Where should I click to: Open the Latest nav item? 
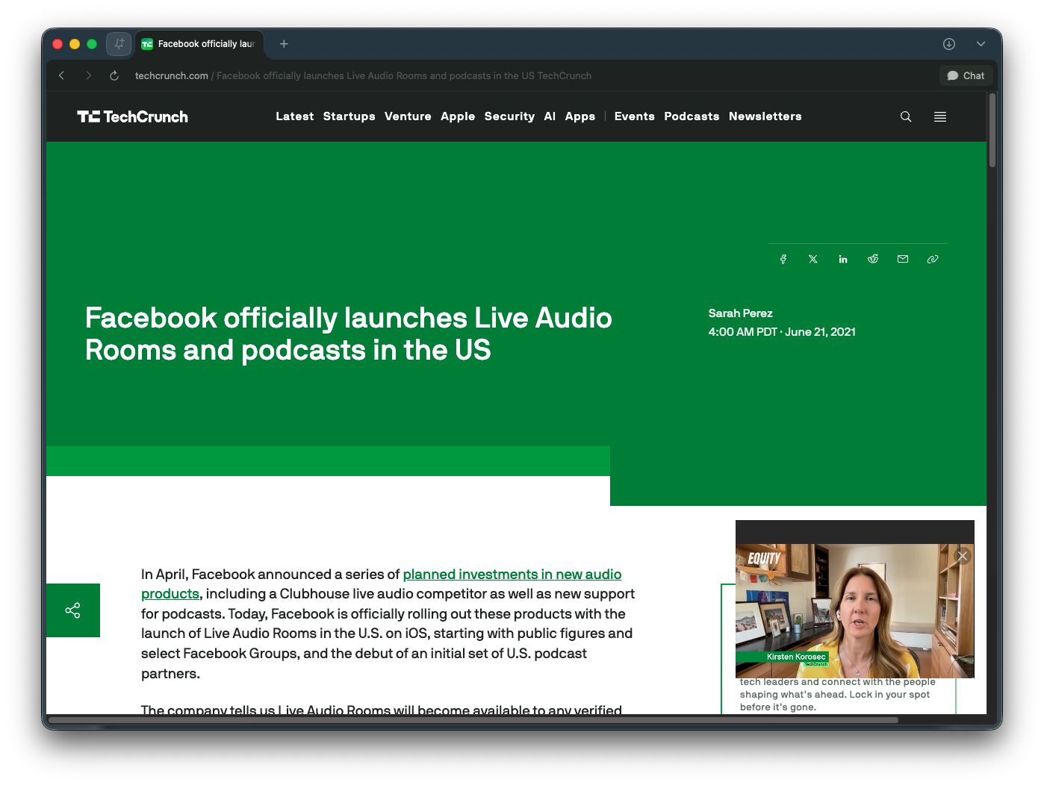(x=295, y=116)
